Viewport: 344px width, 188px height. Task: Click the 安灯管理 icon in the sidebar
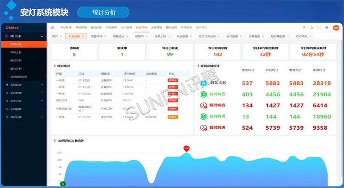[7, 93]
